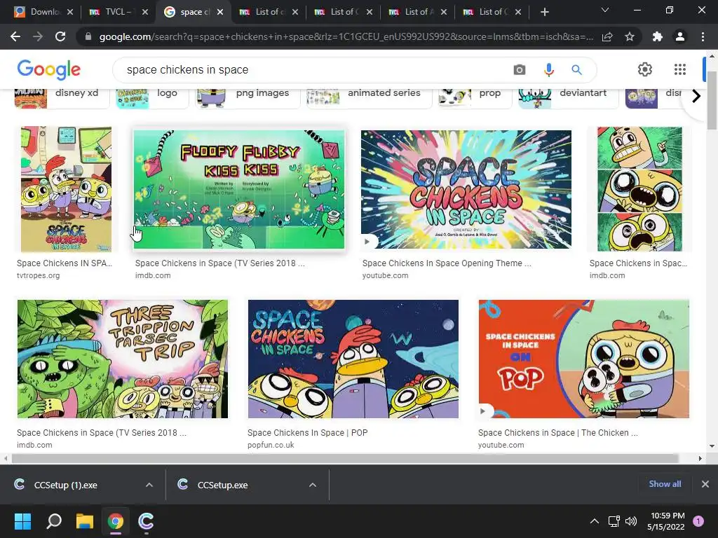Start voice search with microphone icon
718x538 pixels.
pyautogui.click(x=548, y=69)
